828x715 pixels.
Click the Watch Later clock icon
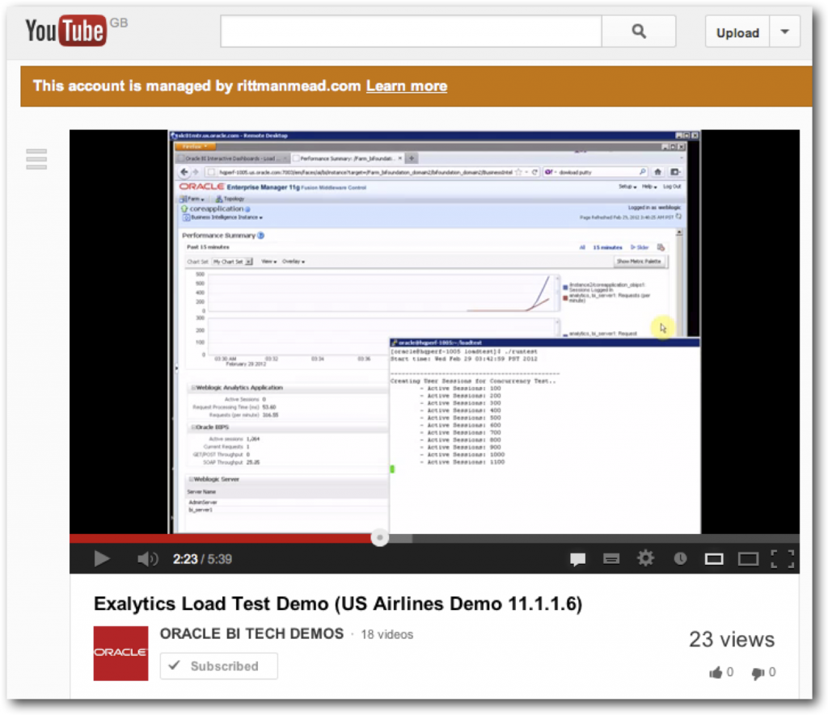click(x=680, y=558)
